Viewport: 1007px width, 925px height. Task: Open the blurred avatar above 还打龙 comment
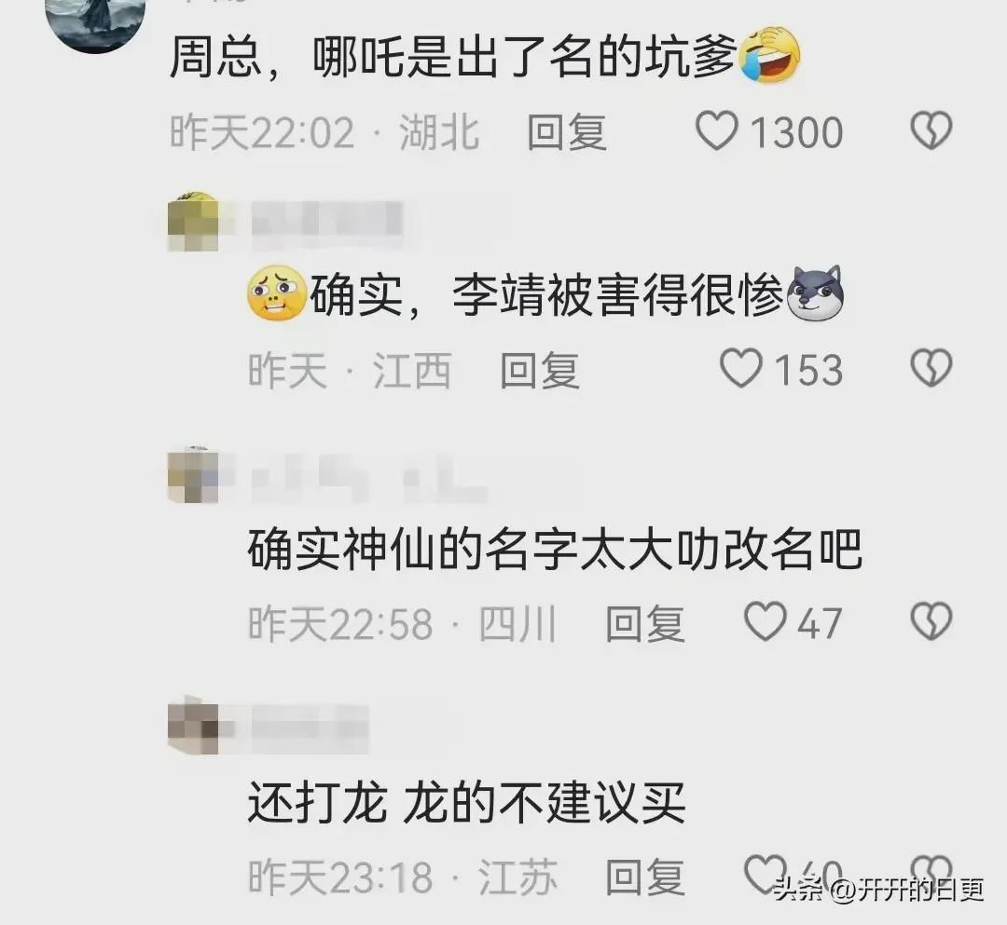tap(193, 727)
